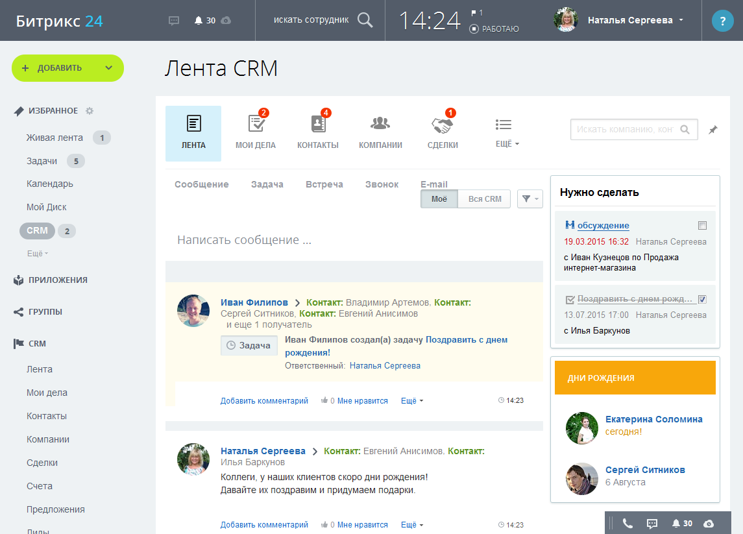This screenshot has height=534, width=743.
Task: Click the phone icon in bottom bar
Action: pyautogui.click(x=627, y=524)
